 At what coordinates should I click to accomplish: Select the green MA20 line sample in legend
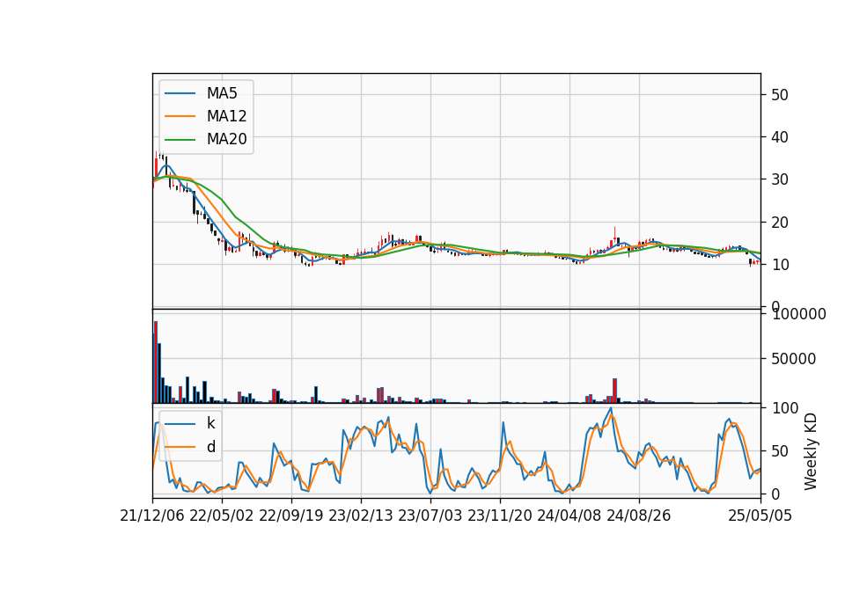[x=180, y=140]
